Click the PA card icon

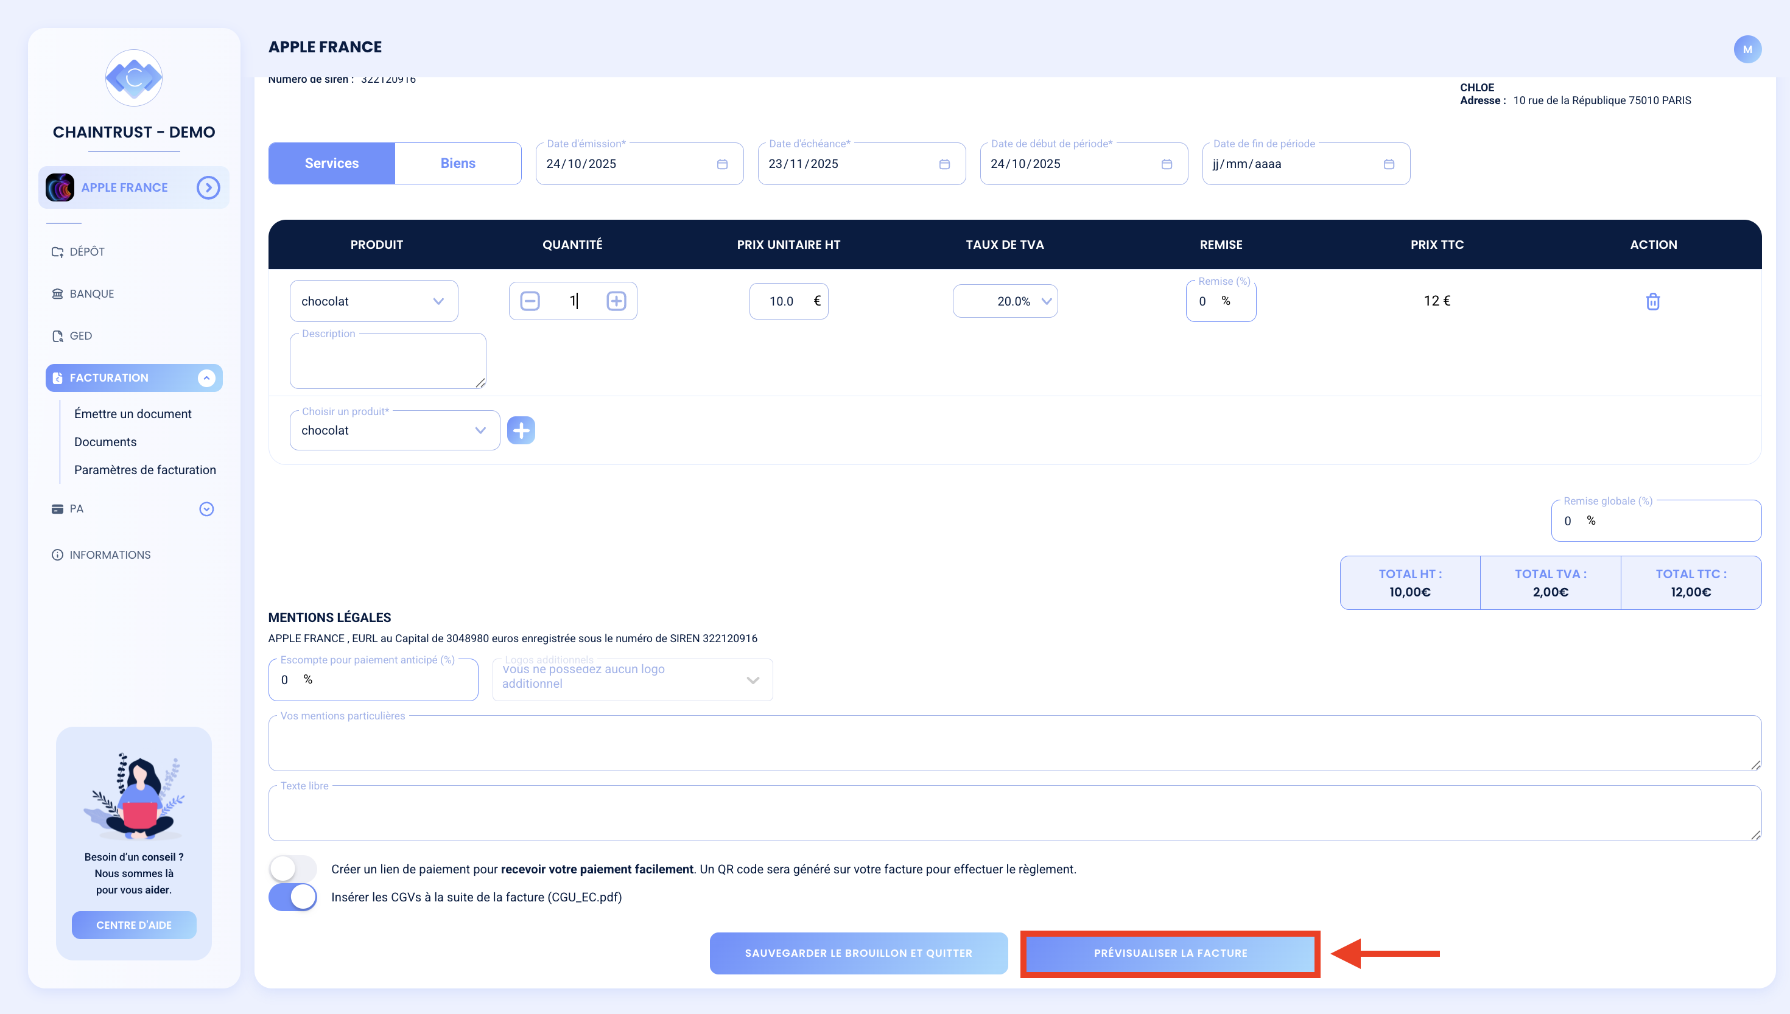coord(57,509)
